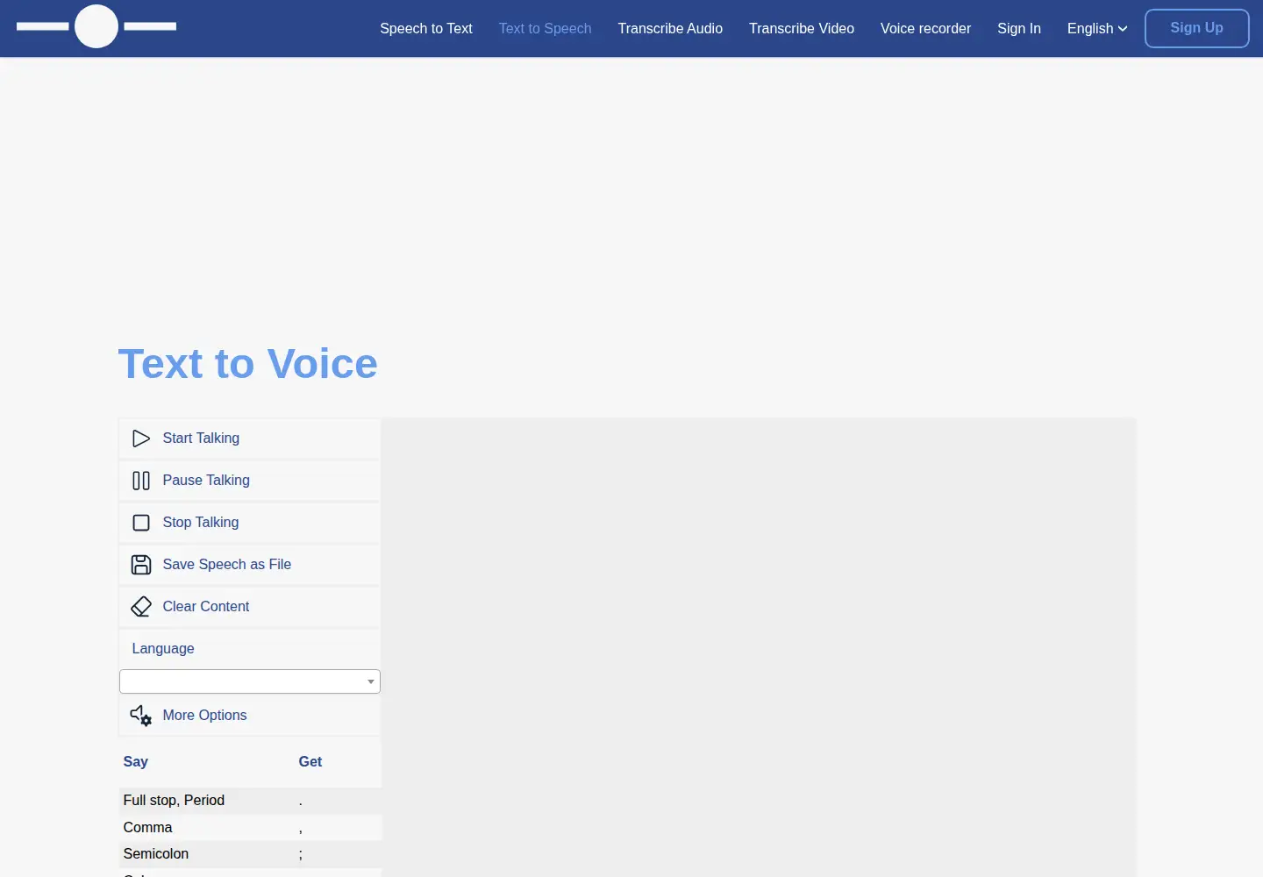1263x877 pixels.
Task: Click the Stop Talking square icon
Action: [x=141, y=523]
